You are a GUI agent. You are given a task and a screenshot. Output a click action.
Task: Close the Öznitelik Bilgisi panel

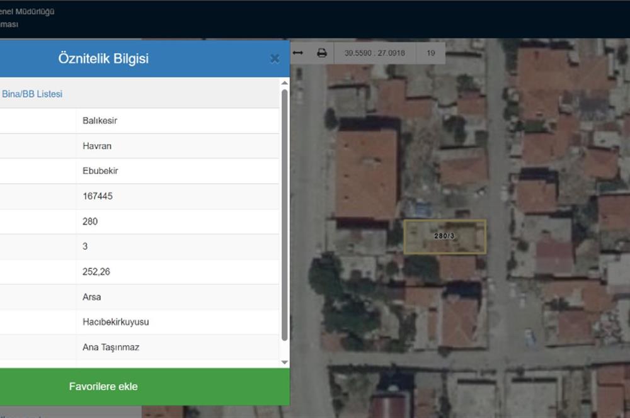(275, 59)
